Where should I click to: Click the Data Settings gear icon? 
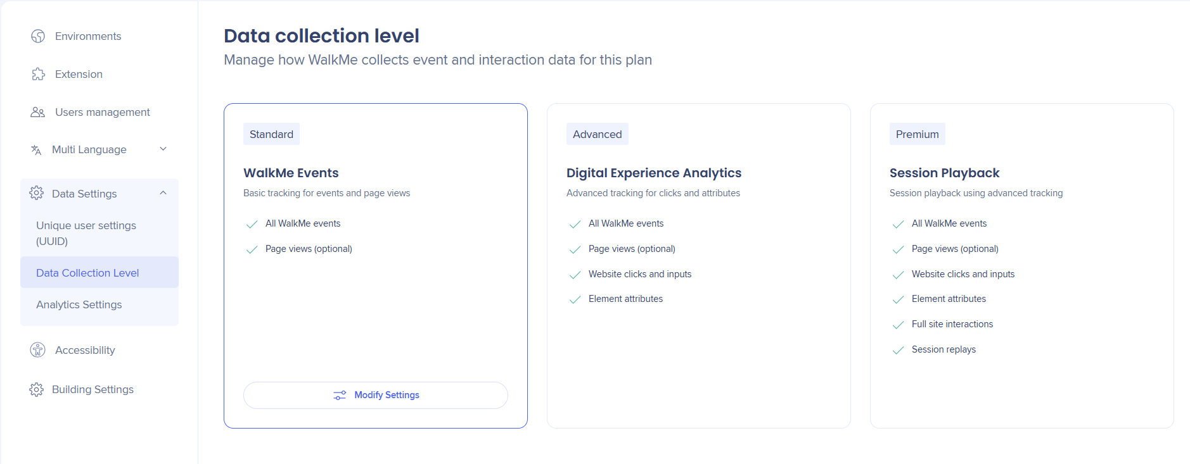tap(37, 193)
